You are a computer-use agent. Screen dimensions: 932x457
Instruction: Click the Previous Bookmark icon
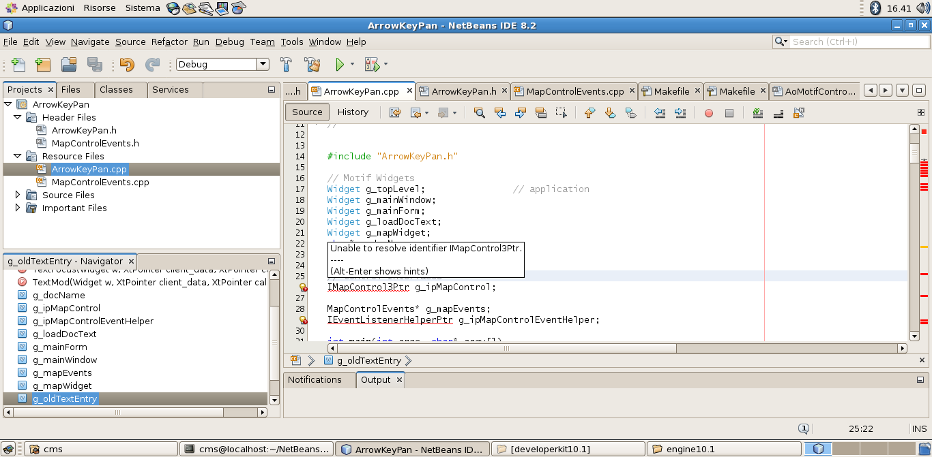tap(590, 113)
